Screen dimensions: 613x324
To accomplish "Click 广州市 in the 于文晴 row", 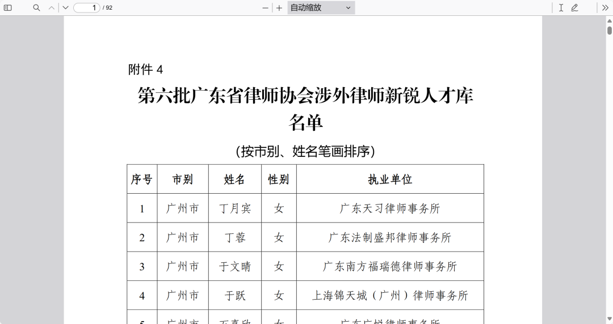I will point(183,267).
